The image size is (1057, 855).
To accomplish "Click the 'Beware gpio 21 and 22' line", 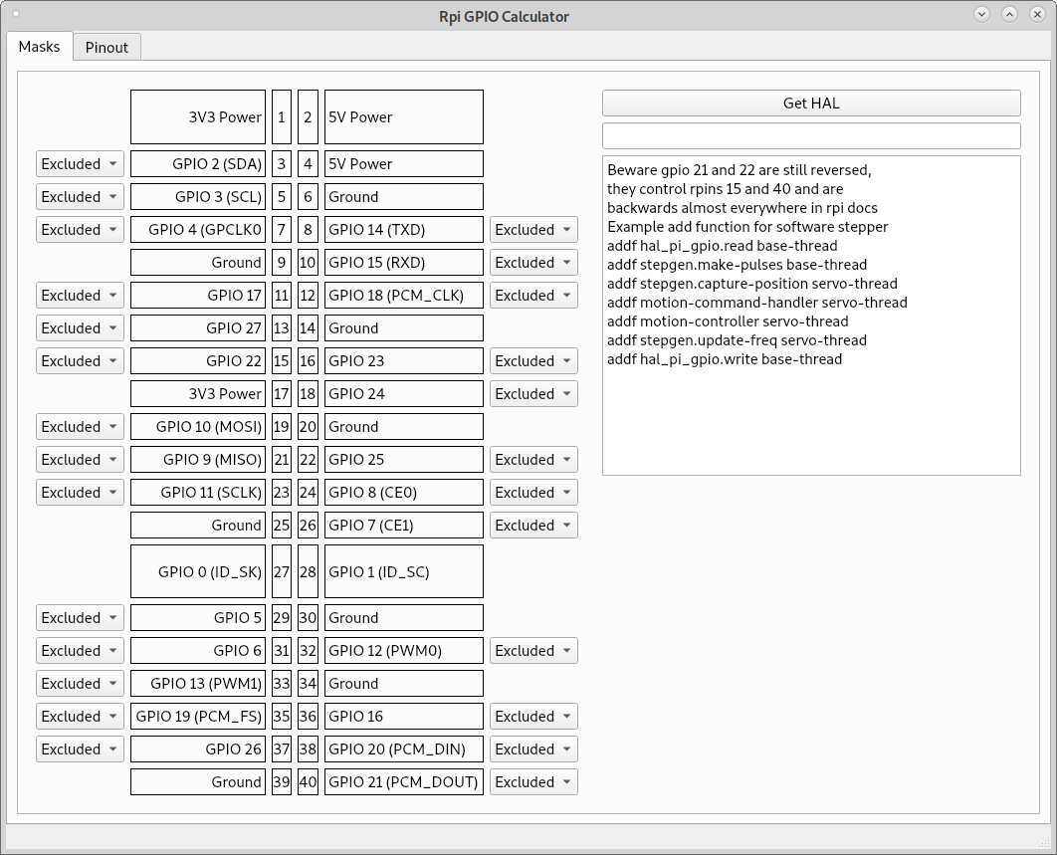I will (739, 170).
